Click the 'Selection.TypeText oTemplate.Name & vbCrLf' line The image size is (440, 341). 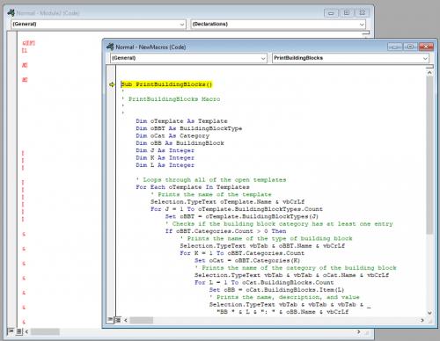[228, 202]
